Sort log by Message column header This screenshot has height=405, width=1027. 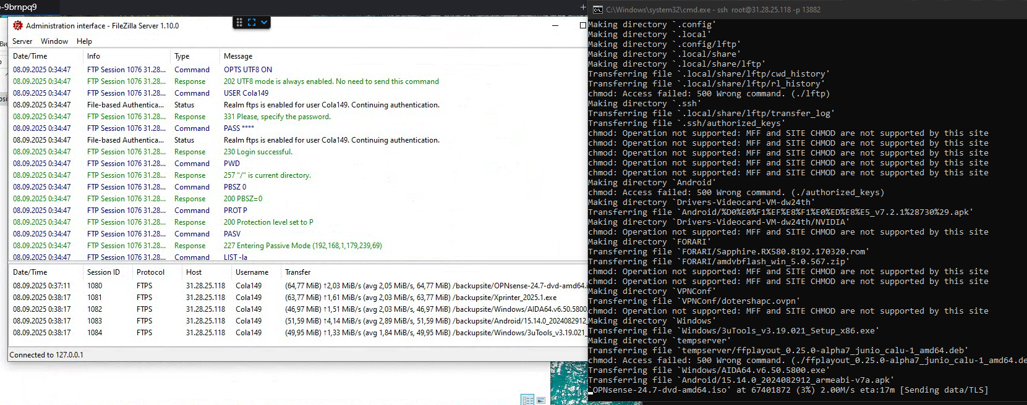pos(238,56)
